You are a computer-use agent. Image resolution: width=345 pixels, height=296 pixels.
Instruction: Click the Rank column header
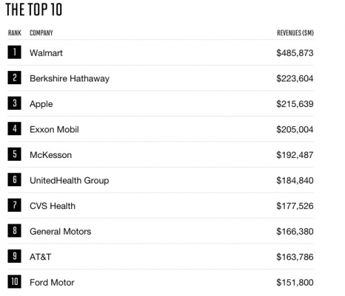click(x=14, y=33)
